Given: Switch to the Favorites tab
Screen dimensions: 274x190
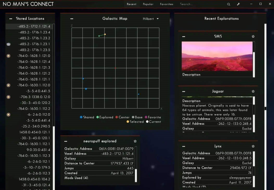Looking at the screenshot, I should tap(167, 4).
